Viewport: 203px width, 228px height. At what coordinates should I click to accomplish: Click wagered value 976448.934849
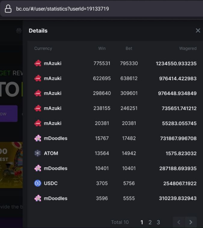(x=177, y=93)
